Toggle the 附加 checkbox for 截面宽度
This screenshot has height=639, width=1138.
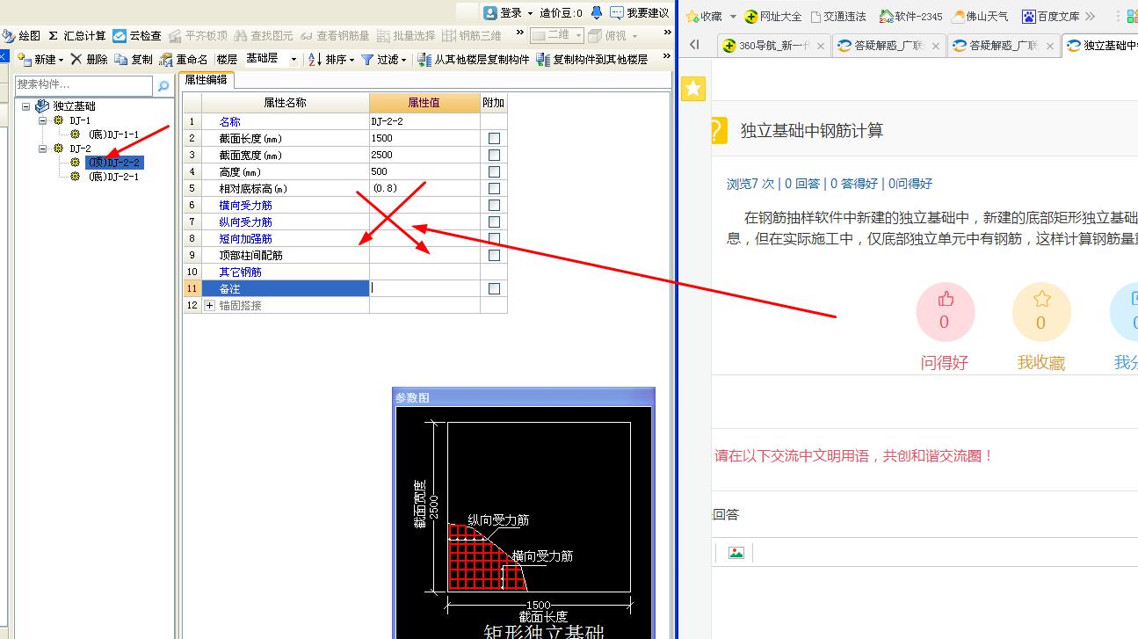(494, 155)
